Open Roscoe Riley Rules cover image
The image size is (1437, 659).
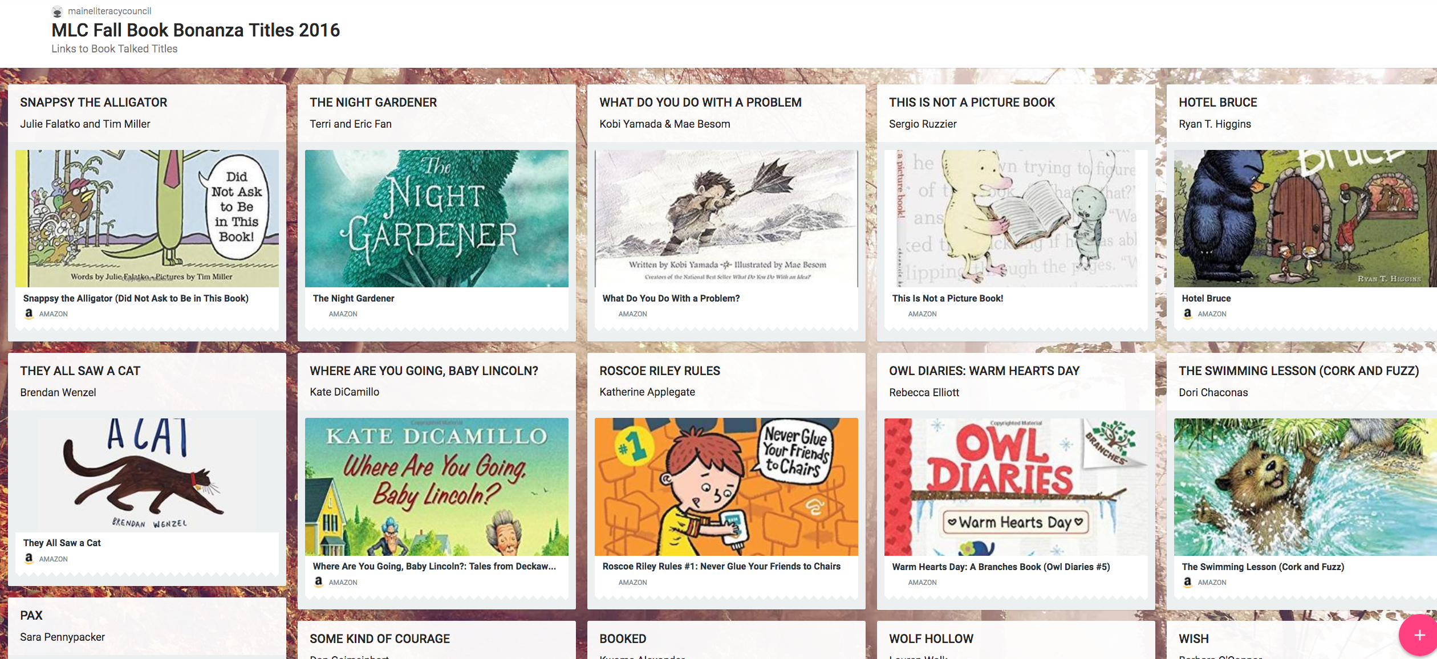point(726,487)
